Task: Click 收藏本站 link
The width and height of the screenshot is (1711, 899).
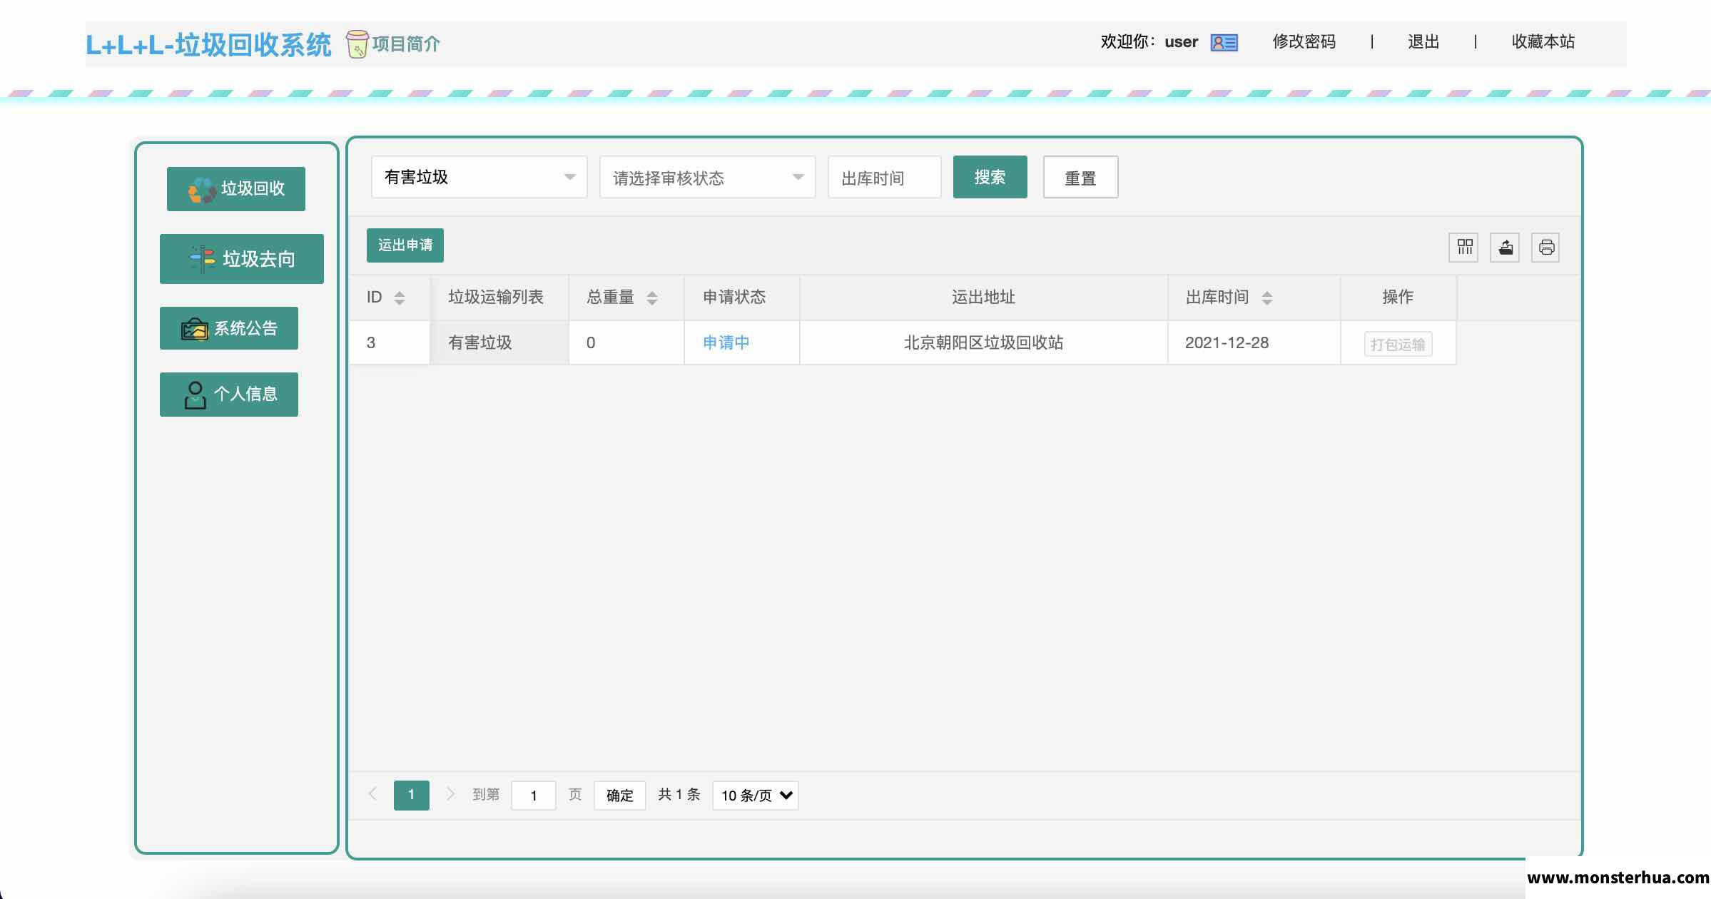Action: [1543, 42]
